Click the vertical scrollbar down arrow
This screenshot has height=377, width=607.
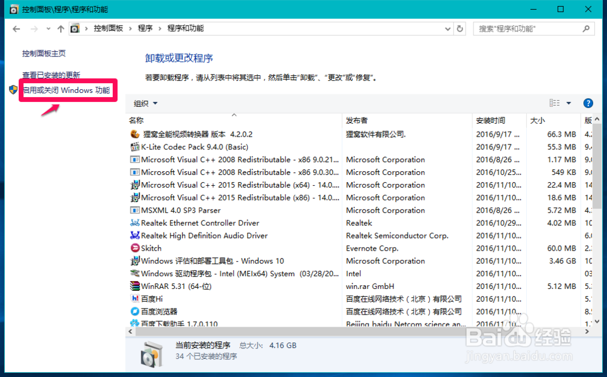click(x=597, y=321)
